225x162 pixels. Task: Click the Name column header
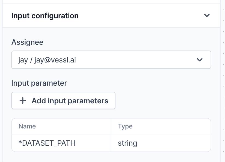pyautogui.click(x=27, y=126)
